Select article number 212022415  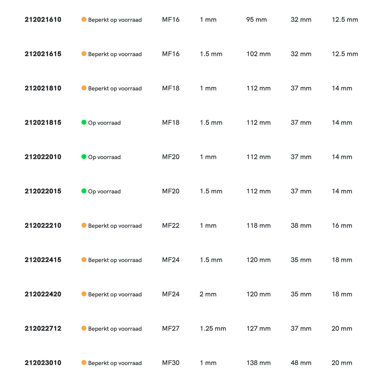click(x=43, y=260)
